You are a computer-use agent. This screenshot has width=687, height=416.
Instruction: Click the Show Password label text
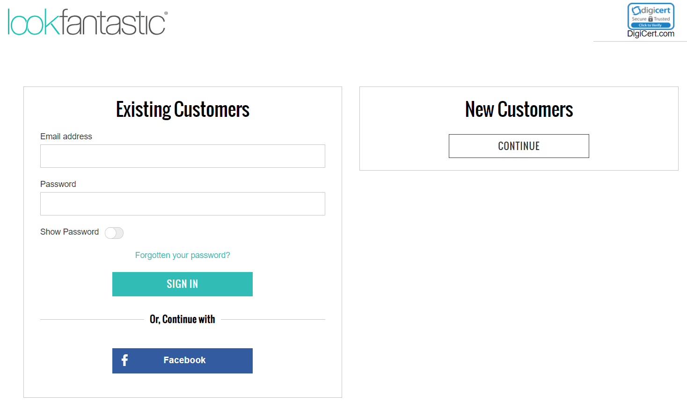(69, 232)
